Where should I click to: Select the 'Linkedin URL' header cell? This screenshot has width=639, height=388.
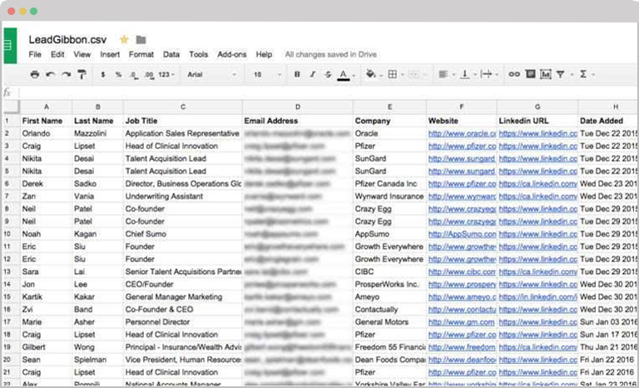point(537,121)
